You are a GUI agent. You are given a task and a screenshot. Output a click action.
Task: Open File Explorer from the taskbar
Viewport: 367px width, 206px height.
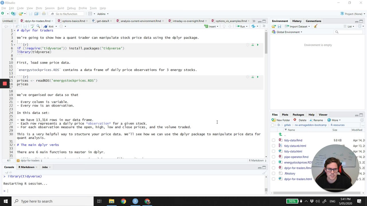111,201
